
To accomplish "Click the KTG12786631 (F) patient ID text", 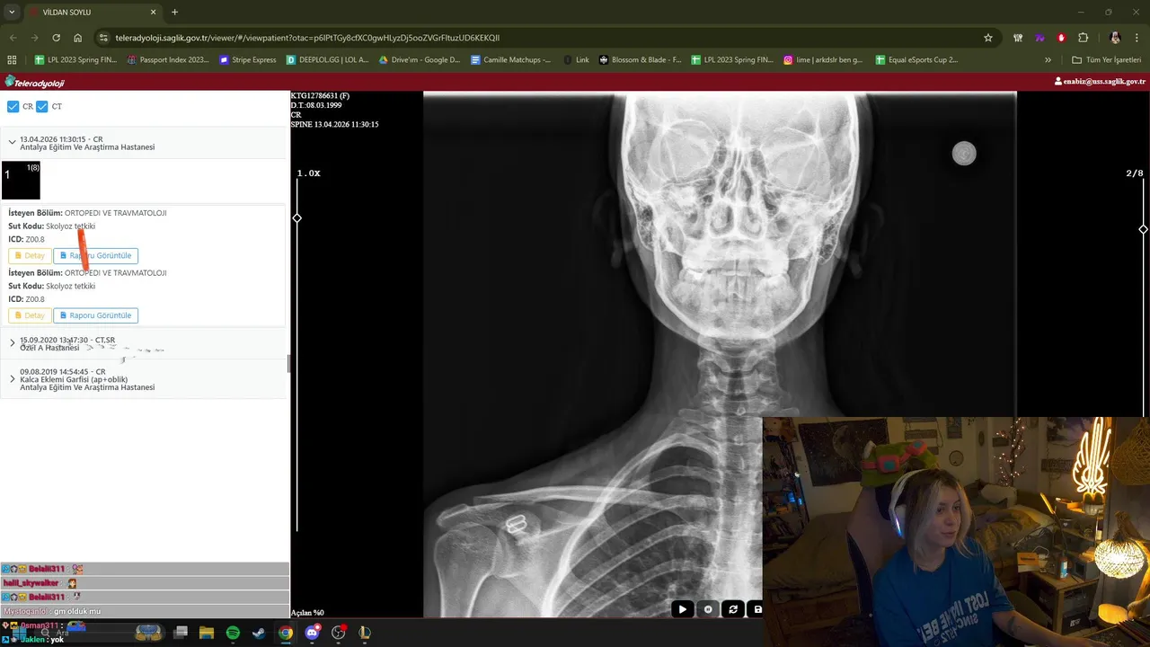I will point(320,95).
